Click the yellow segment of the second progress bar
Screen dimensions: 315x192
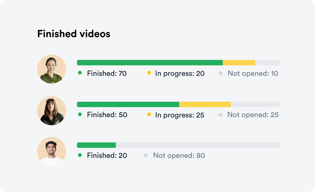click(x=205, y=104)
